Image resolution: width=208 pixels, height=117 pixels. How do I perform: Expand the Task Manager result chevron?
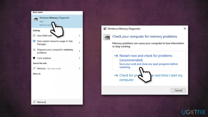tap(79, 43)
